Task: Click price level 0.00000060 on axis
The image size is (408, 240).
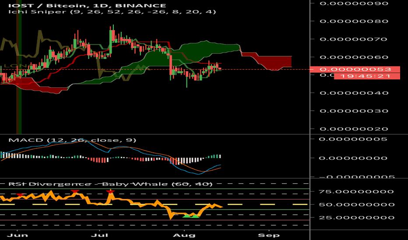Action: pos(354,57)
